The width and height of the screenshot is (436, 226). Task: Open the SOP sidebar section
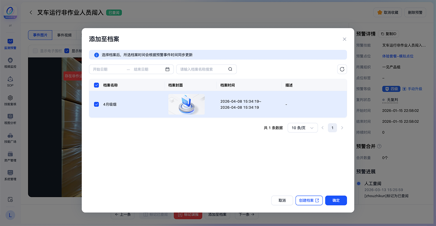pyautogui.click(x=10, y=82)
